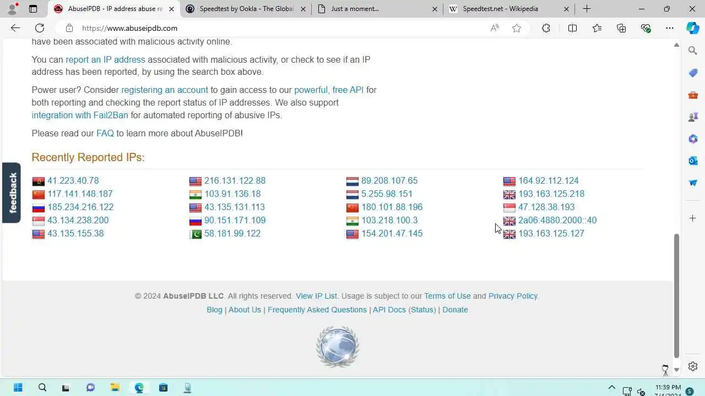Open the Blog footer link
Viewport: 705px width, 396px height.
pyautogui.click(x=214, y=310)
